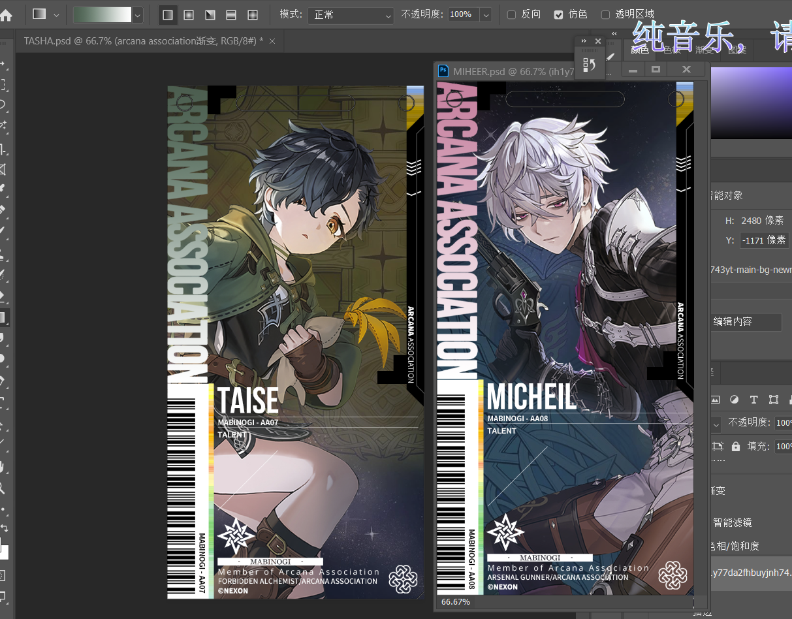Click the 编辑内容 (Edit Contents) button
Image resolution: width=792 pixels, height=619 pixels.
tap(745, 322)
